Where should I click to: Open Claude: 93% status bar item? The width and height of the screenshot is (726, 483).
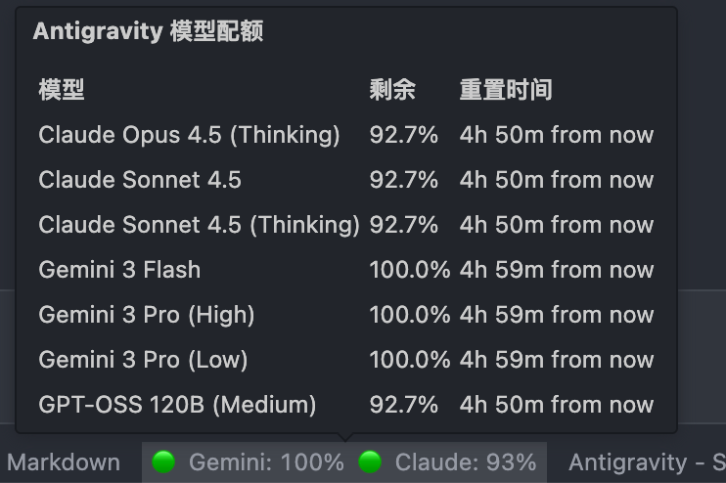click(447, 462)
